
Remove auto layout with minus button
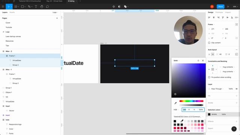coord(237,50)
